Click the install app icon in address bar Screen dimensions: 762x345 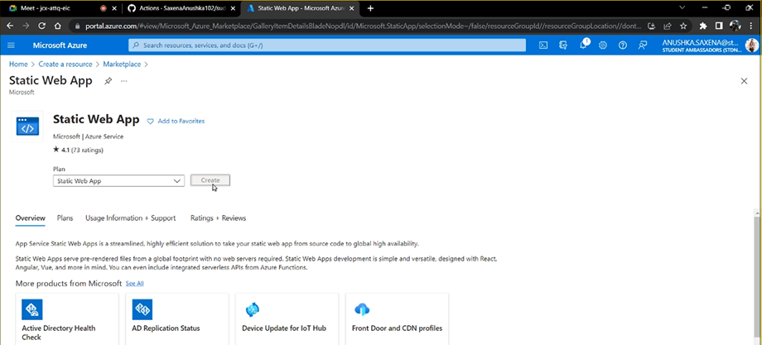[x=652, y=26]
